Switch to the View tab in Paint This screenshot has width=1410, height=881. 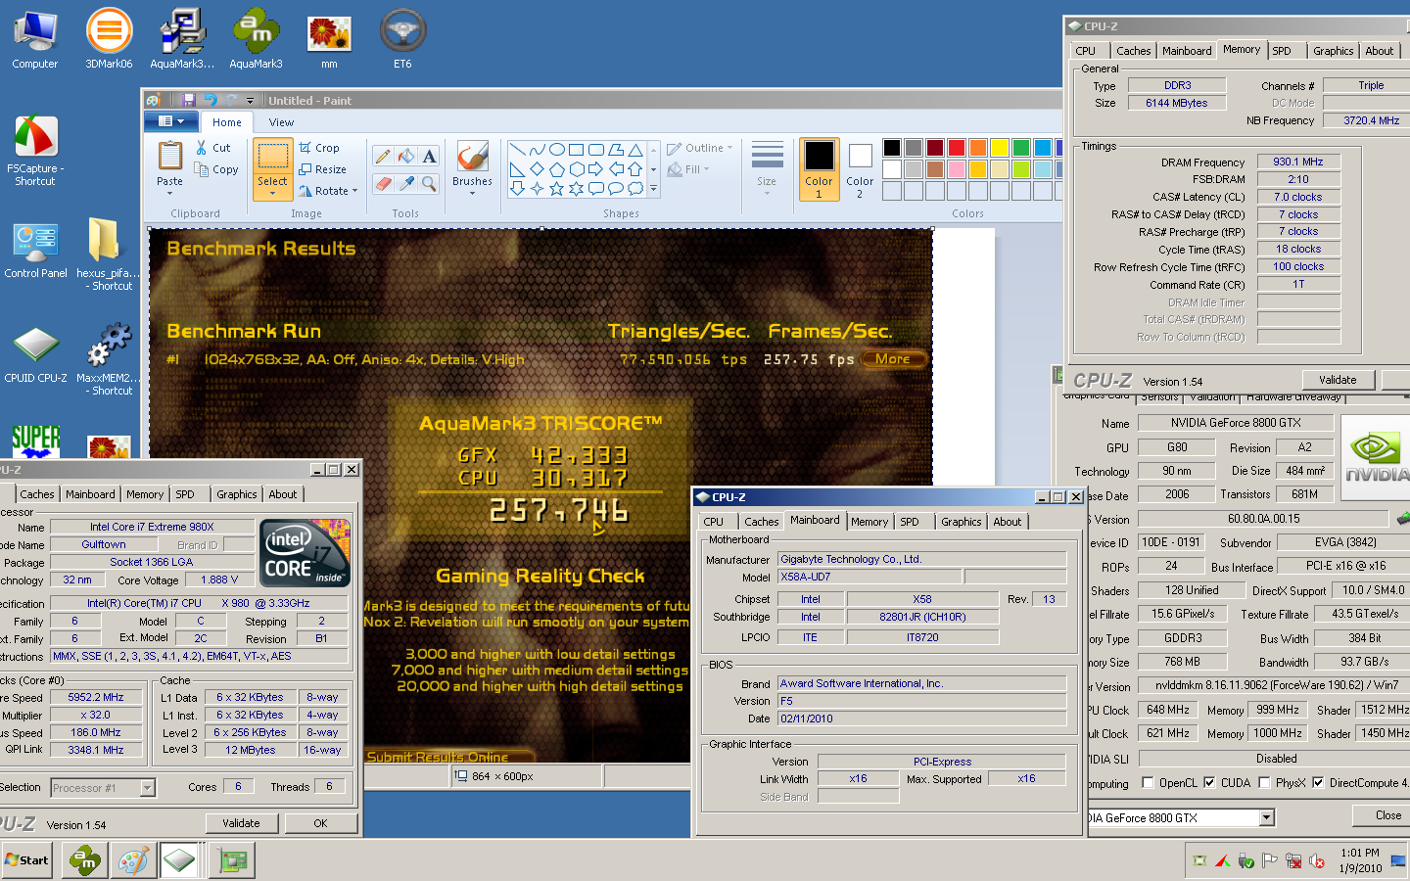[281, 122]
